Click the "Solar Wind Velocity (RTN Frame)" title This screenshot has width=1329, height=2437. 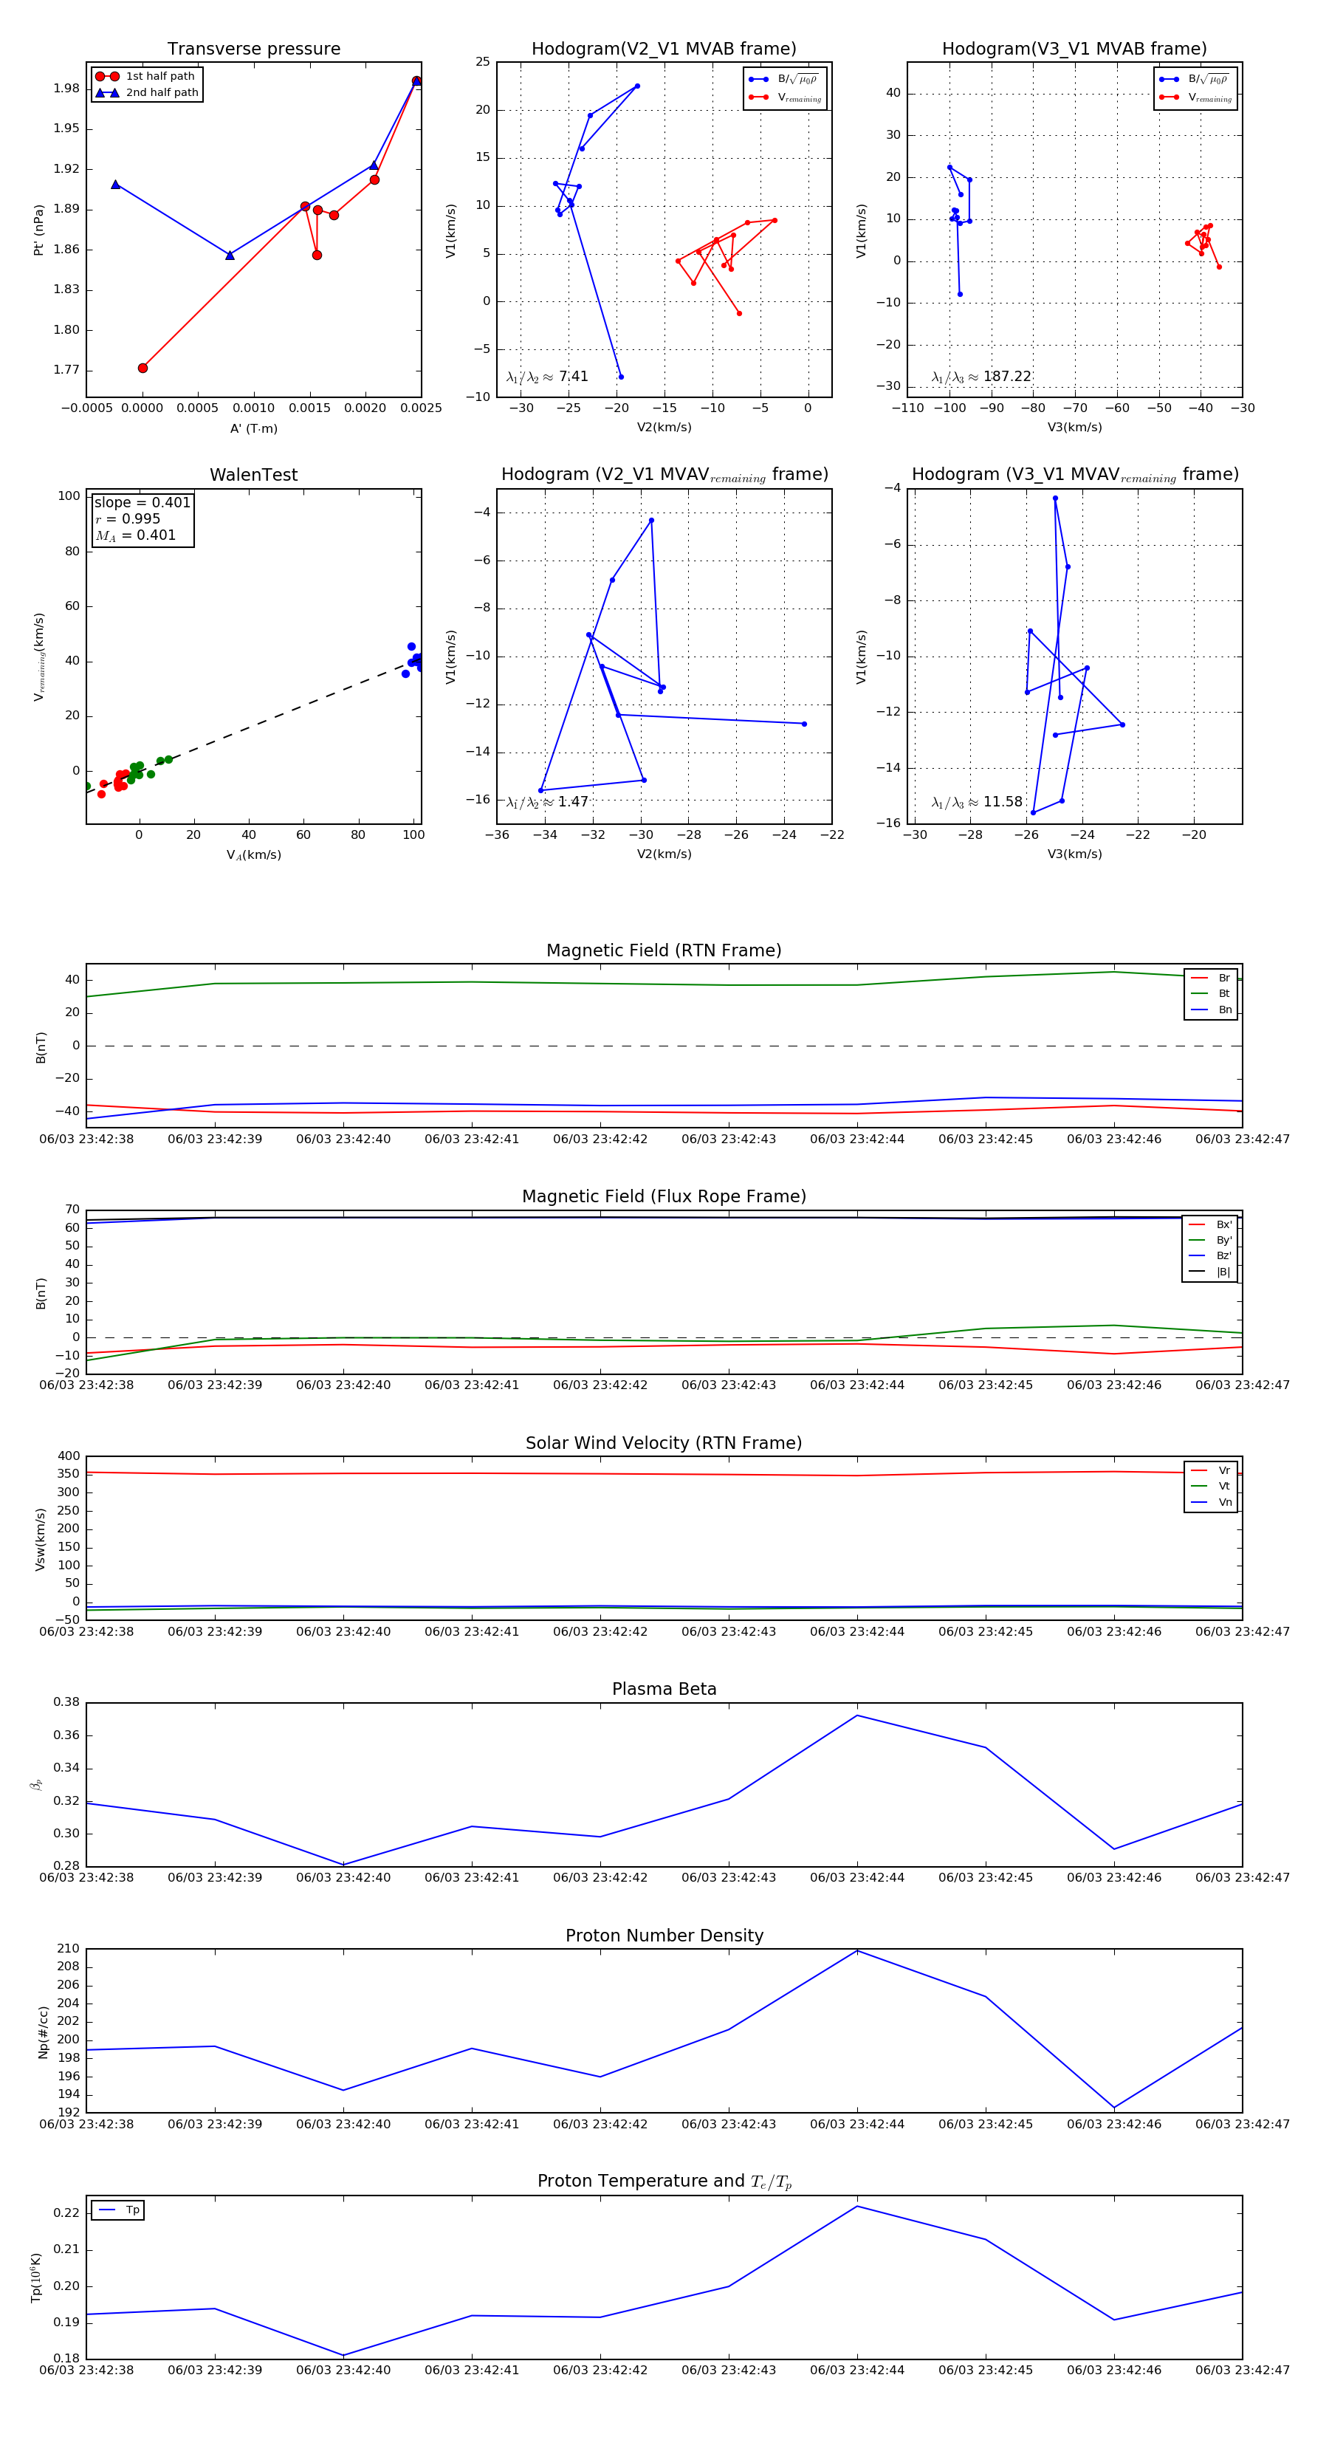(x=664, y=1443)
